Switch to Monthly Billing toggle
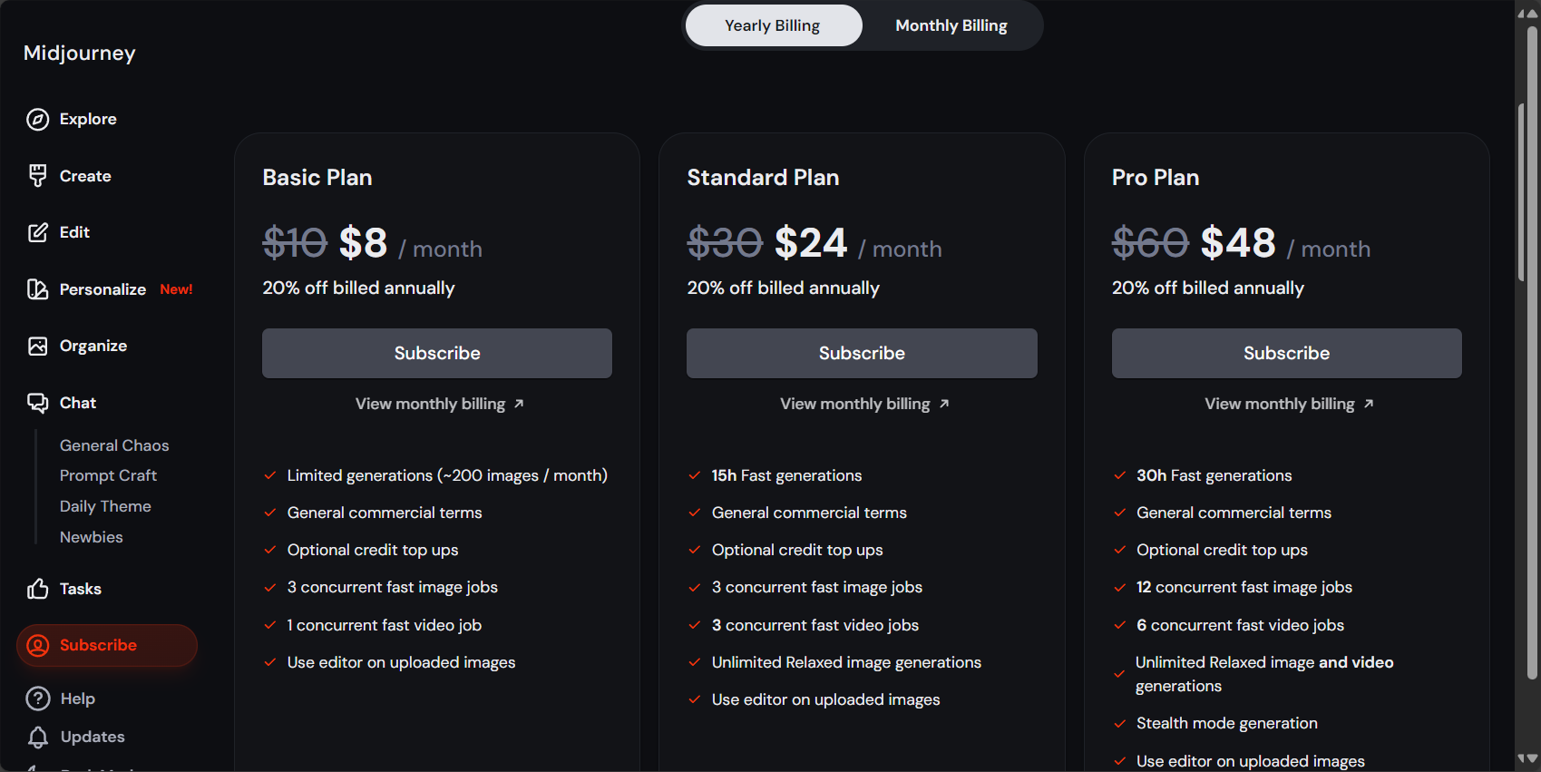Image resolution: width=1541 pixels, height=772 pixels. [x=951, y=25]
